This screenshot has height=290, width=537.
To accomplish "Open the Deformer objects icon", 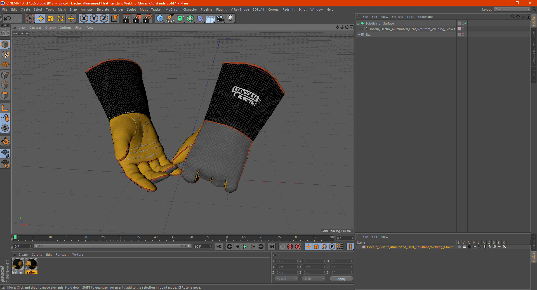I will point(200,19).
